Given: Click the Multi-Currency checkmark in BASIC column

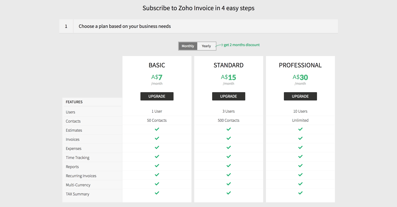Looking at the screenshot, I should point(157,184).
